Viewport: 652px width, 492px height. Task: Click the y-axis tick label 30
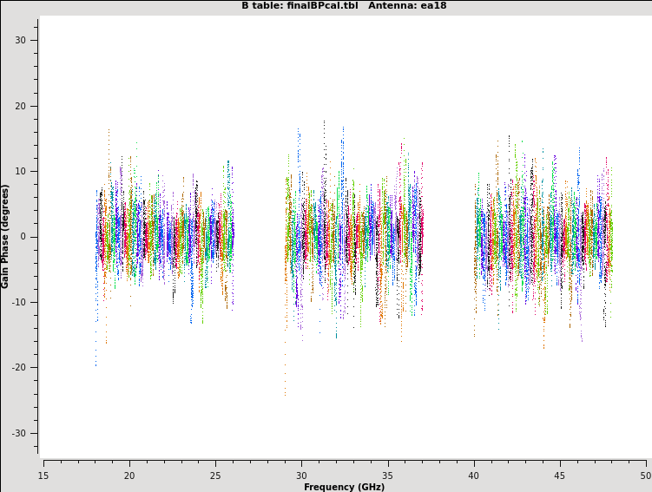click(21, 41)
